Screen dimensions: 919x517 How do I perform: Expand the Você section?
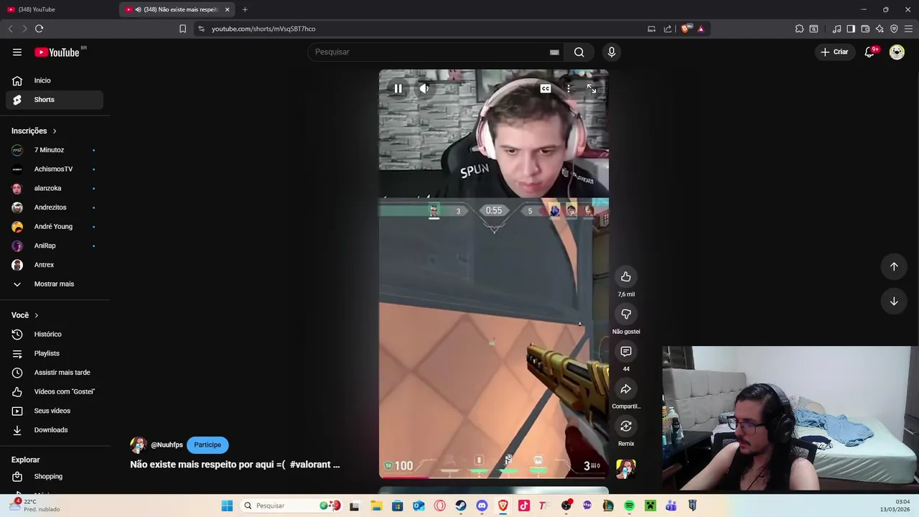[x=24, y=315]
